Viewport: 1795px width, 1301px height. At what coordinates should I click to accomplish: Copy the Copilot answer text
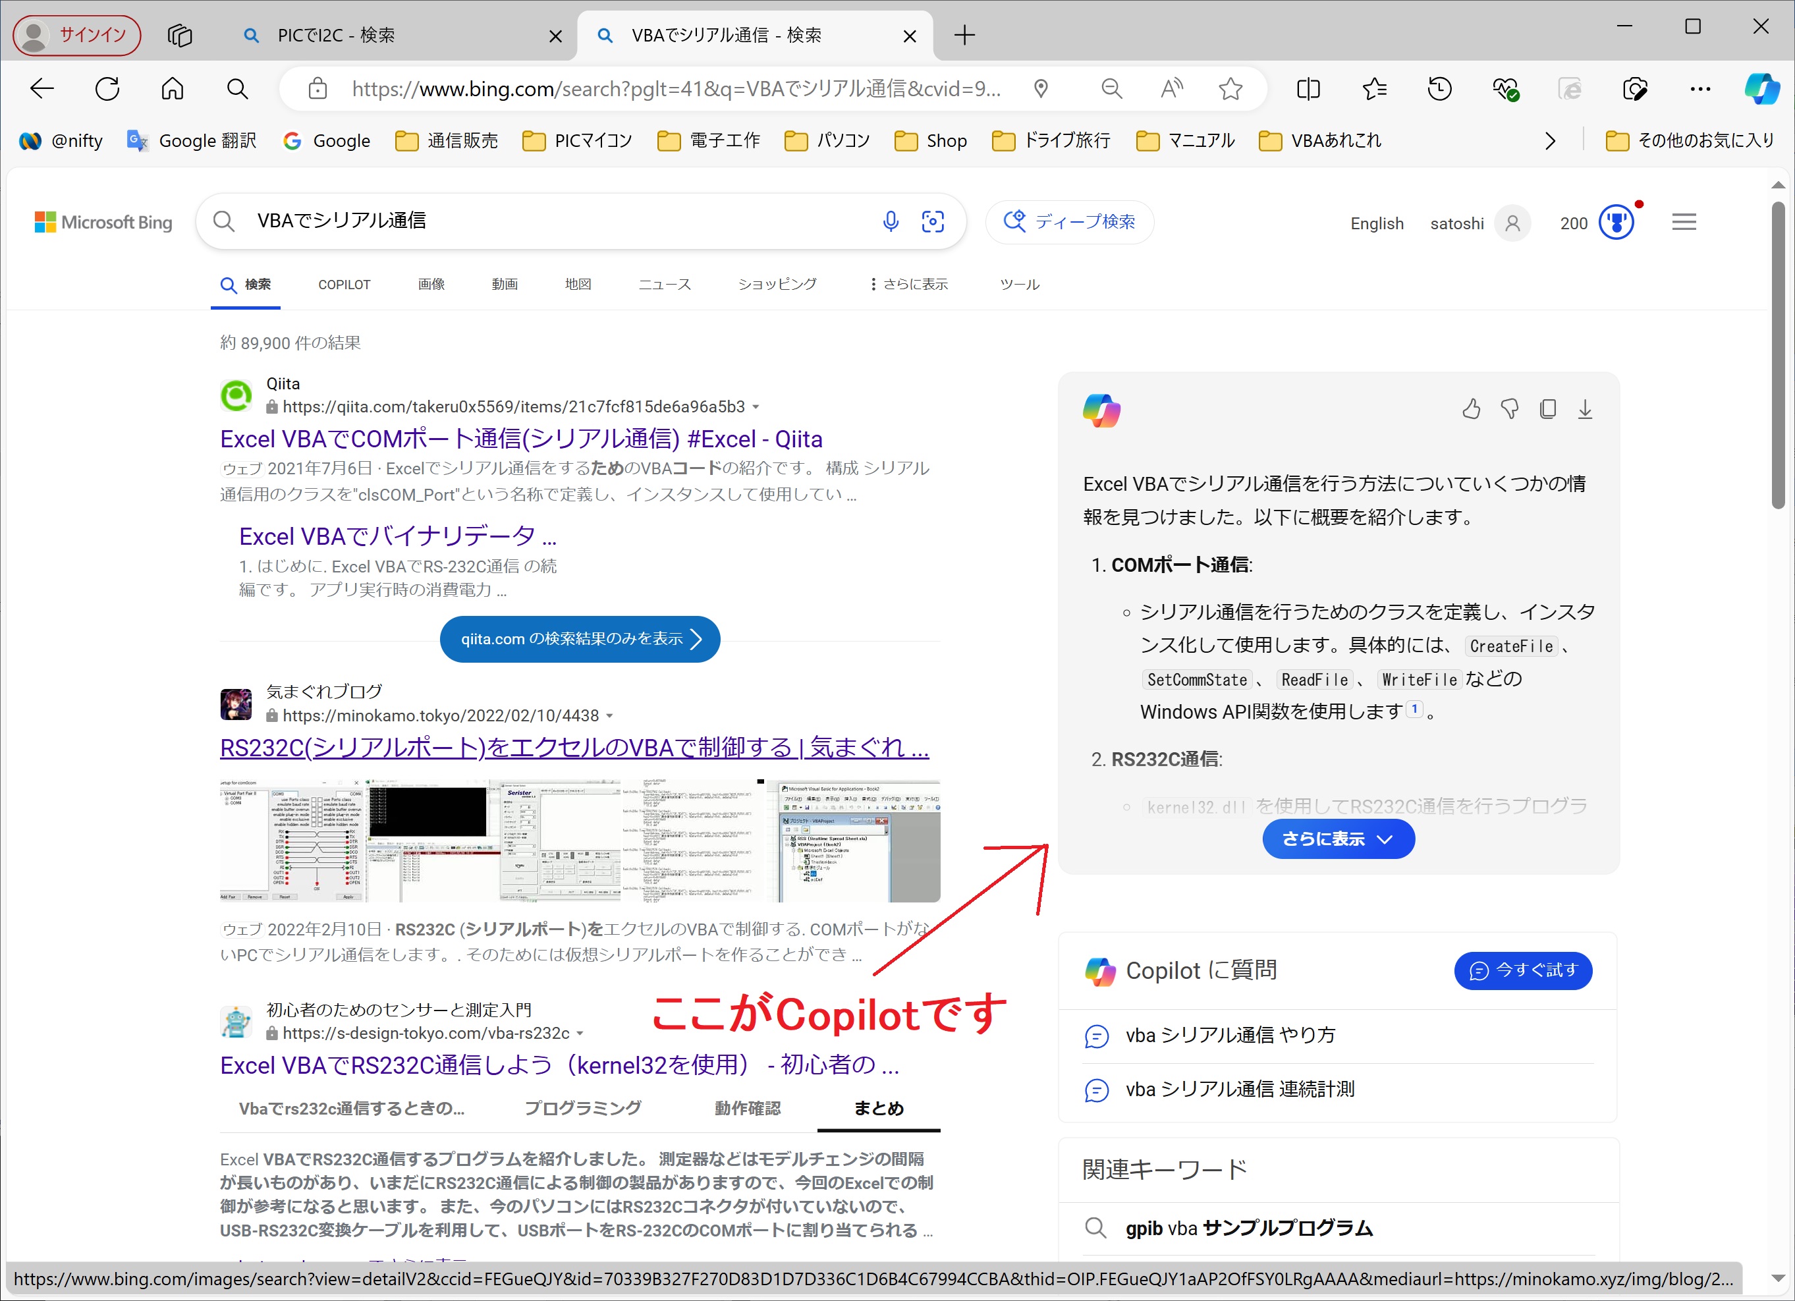coord(1548,409)
